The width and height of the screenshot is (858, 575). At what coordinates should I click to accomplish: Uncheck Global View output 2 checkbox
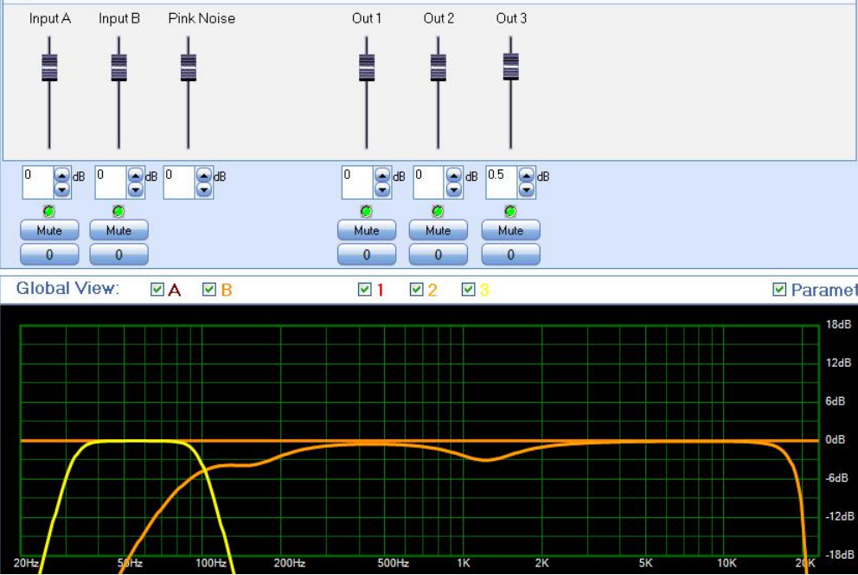416,290
